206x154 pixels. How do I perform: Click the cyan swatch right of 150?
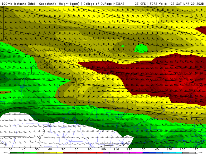(x=173, y=153)
